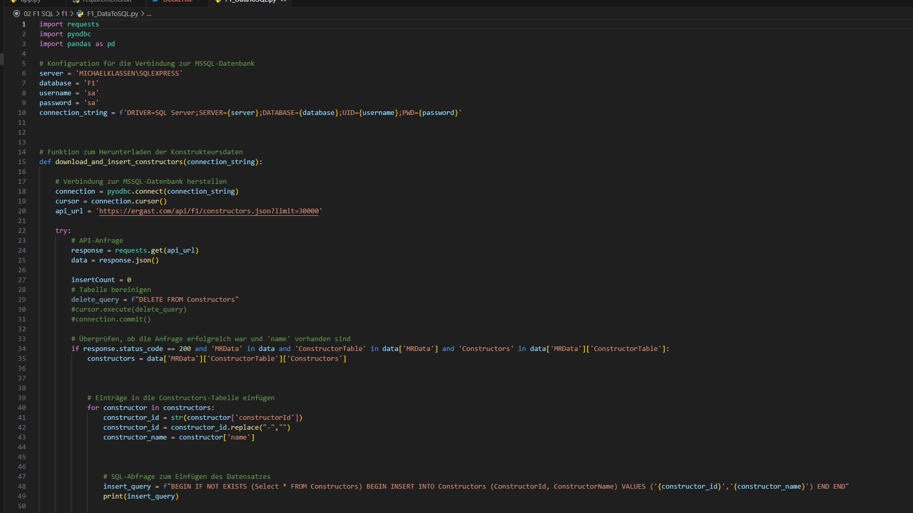This screenshot has width=913, height=513.
Task: Click the 'Konstrukteursdaten' function comment on line 14
Action: tap(141, 152)
